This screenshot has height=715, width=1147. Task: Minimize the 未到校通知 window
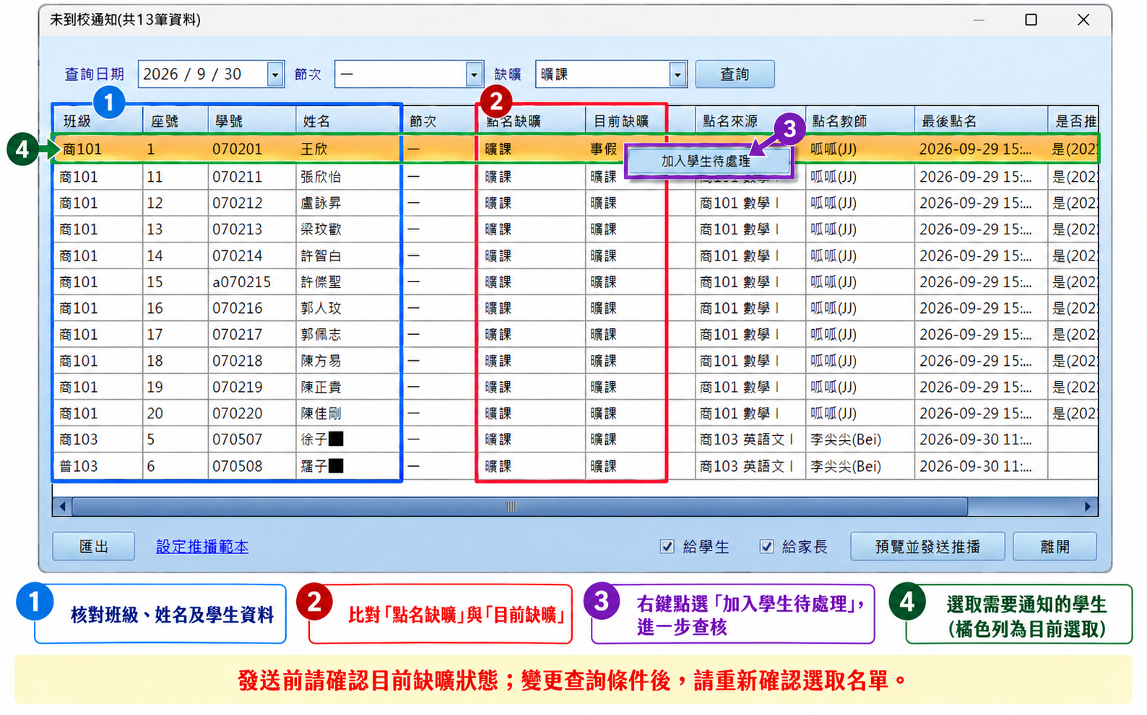pos(979,20)
